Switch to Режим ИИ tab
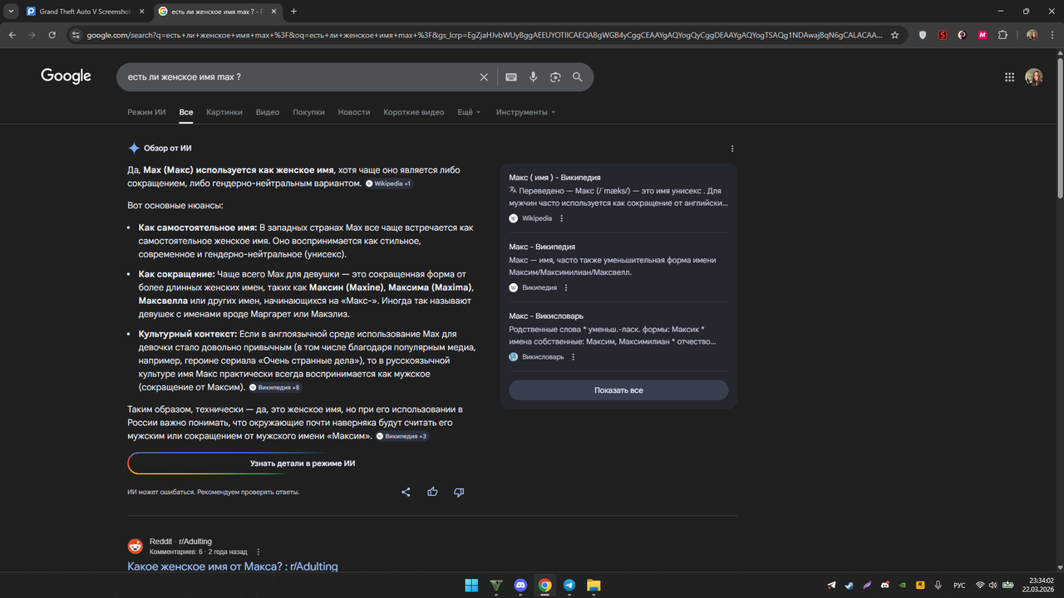1064x598 pixels. (x=146, y=112)
